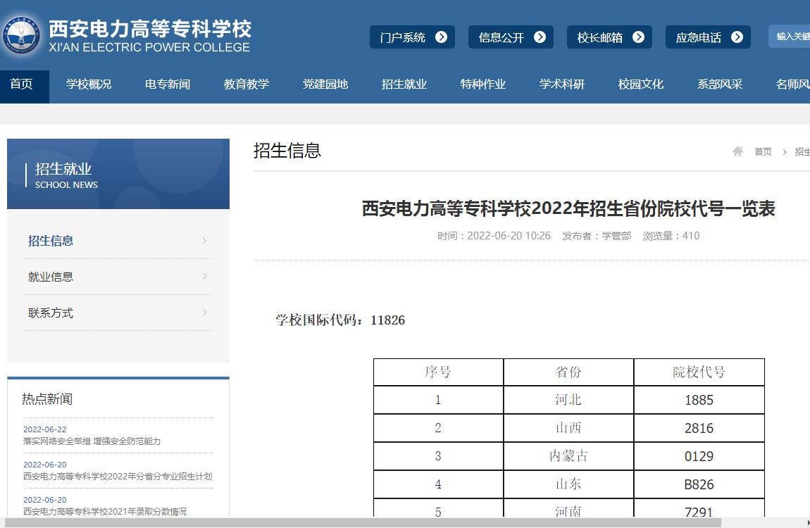The image size is (810, 528).
Task: Click the arrow icon on 信息公开 button
Action: pyautogui.click(x=540, y=37)
